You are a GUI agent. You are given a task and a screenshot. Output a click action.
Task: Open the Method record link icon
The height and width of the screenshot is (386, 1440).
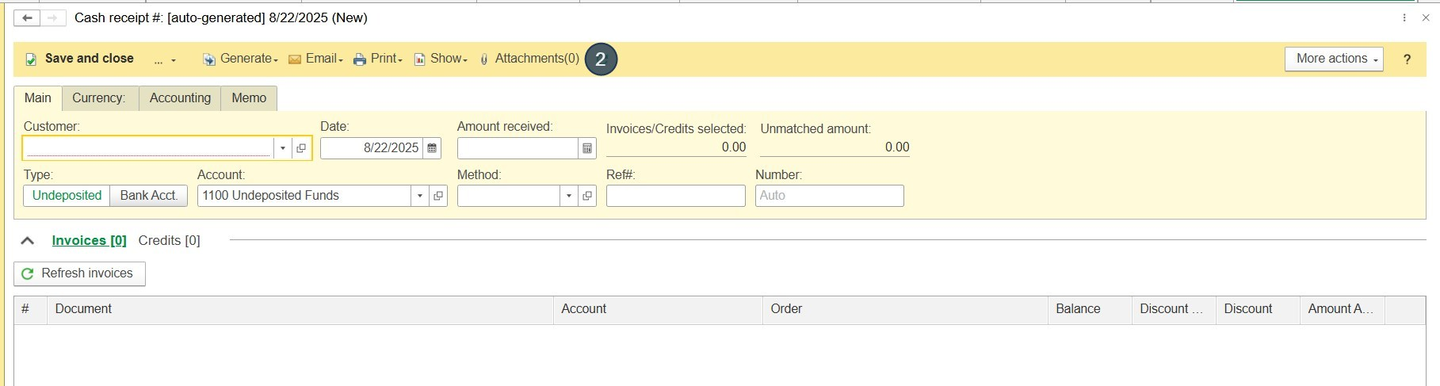(x=587, y=196)
